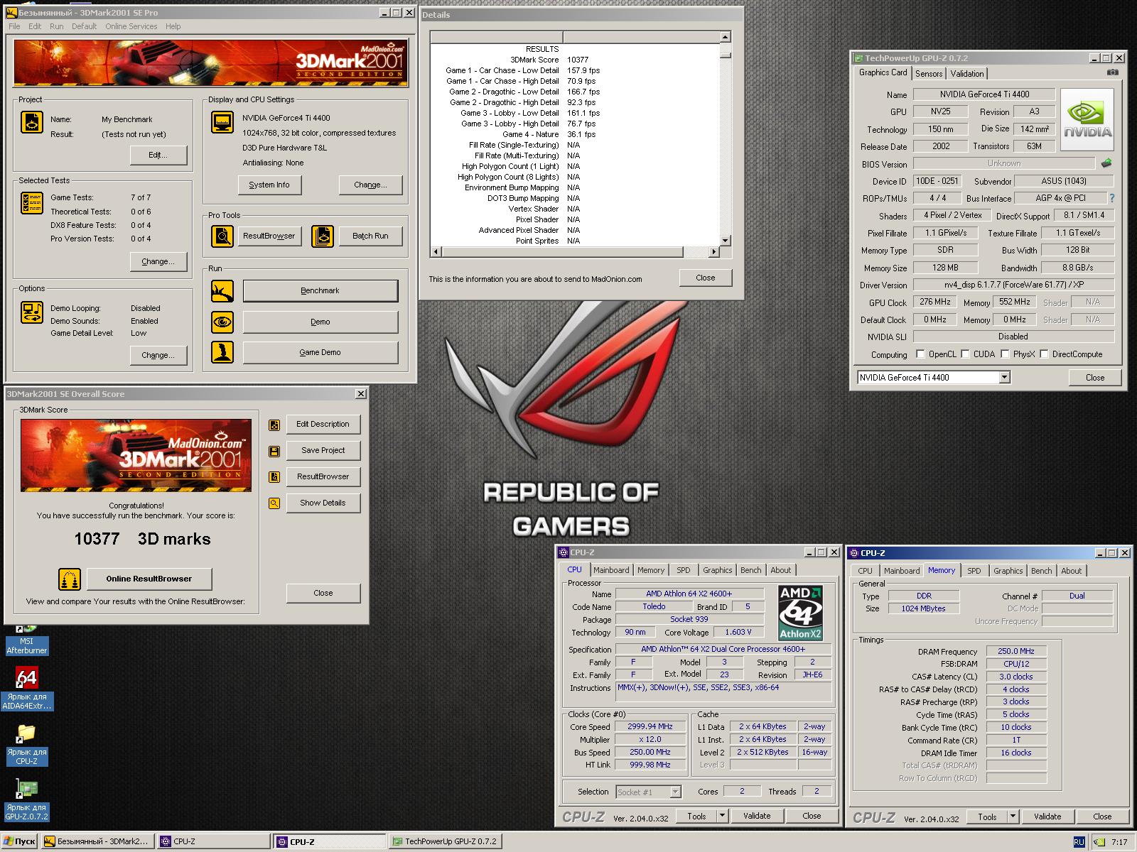Click the GPU Name field NVIDIA GeForce4 Ti 4400
1137x852 pixels.
click(x=984, y=94)
